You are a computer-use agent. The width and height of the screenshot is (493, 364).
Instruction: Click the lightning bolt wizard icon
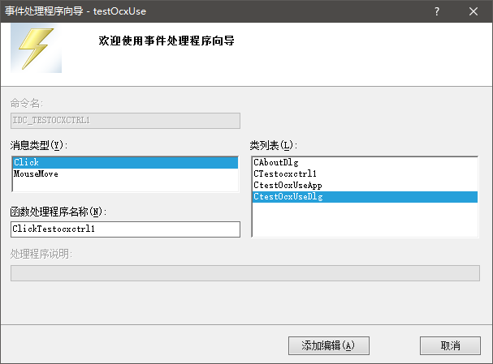point(37,49)
